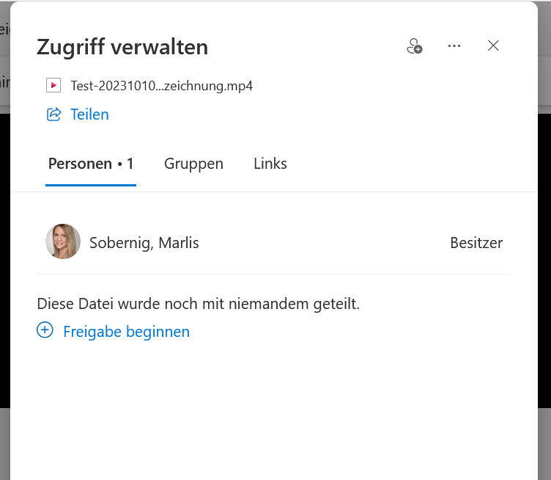Click the video file icon beside filename

(53, 85)
